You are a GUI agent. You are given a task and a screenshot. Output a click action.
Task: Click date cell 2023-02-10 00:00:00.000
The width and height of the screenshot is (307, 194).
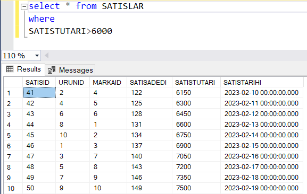262,93
